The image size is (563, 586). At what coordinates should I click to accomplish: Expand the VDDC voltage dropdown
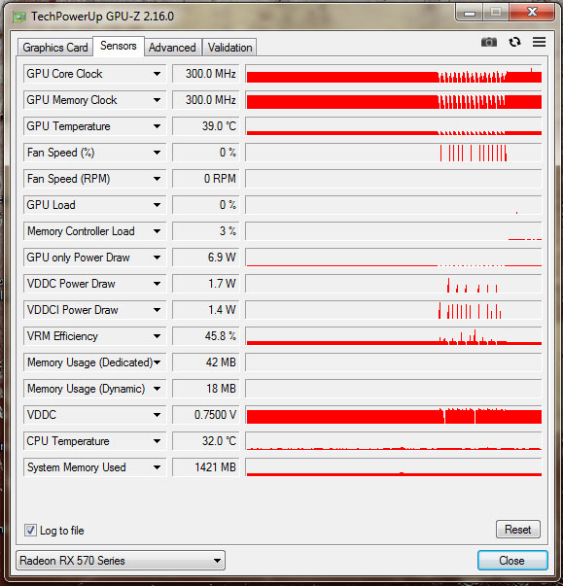click(157, 415)
